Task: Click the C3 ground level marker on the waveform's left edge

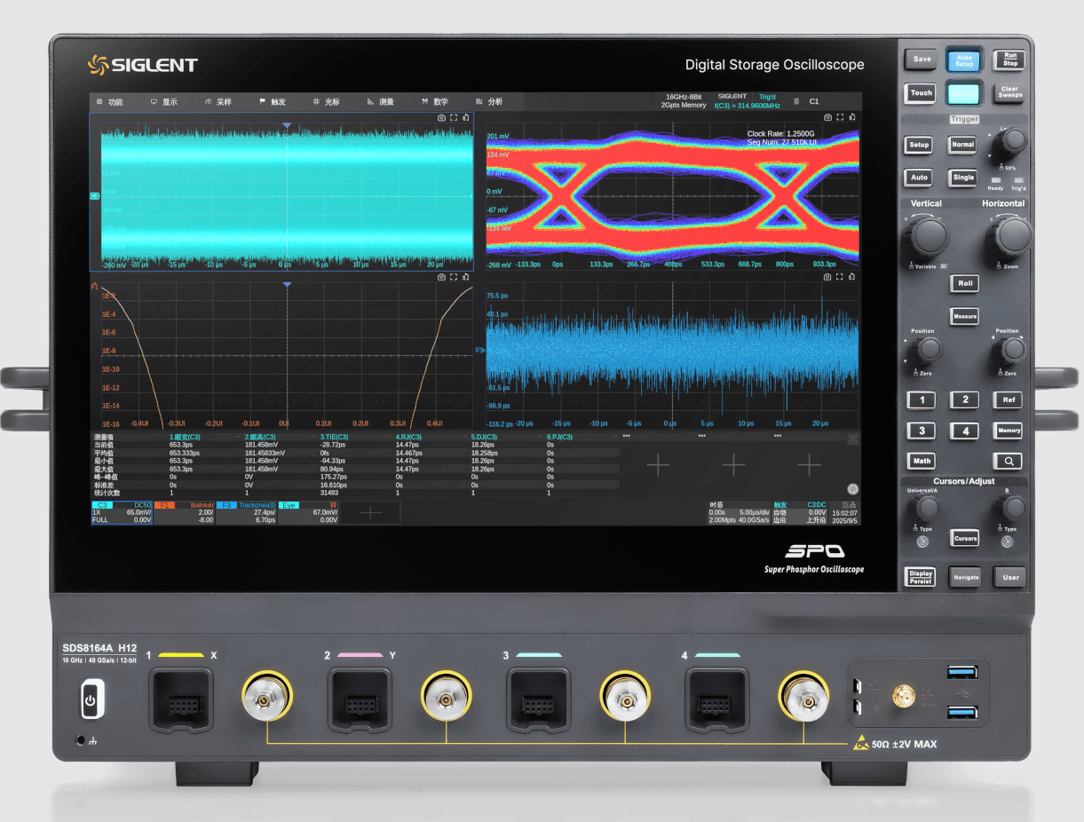Action: [x=94, y=195]
